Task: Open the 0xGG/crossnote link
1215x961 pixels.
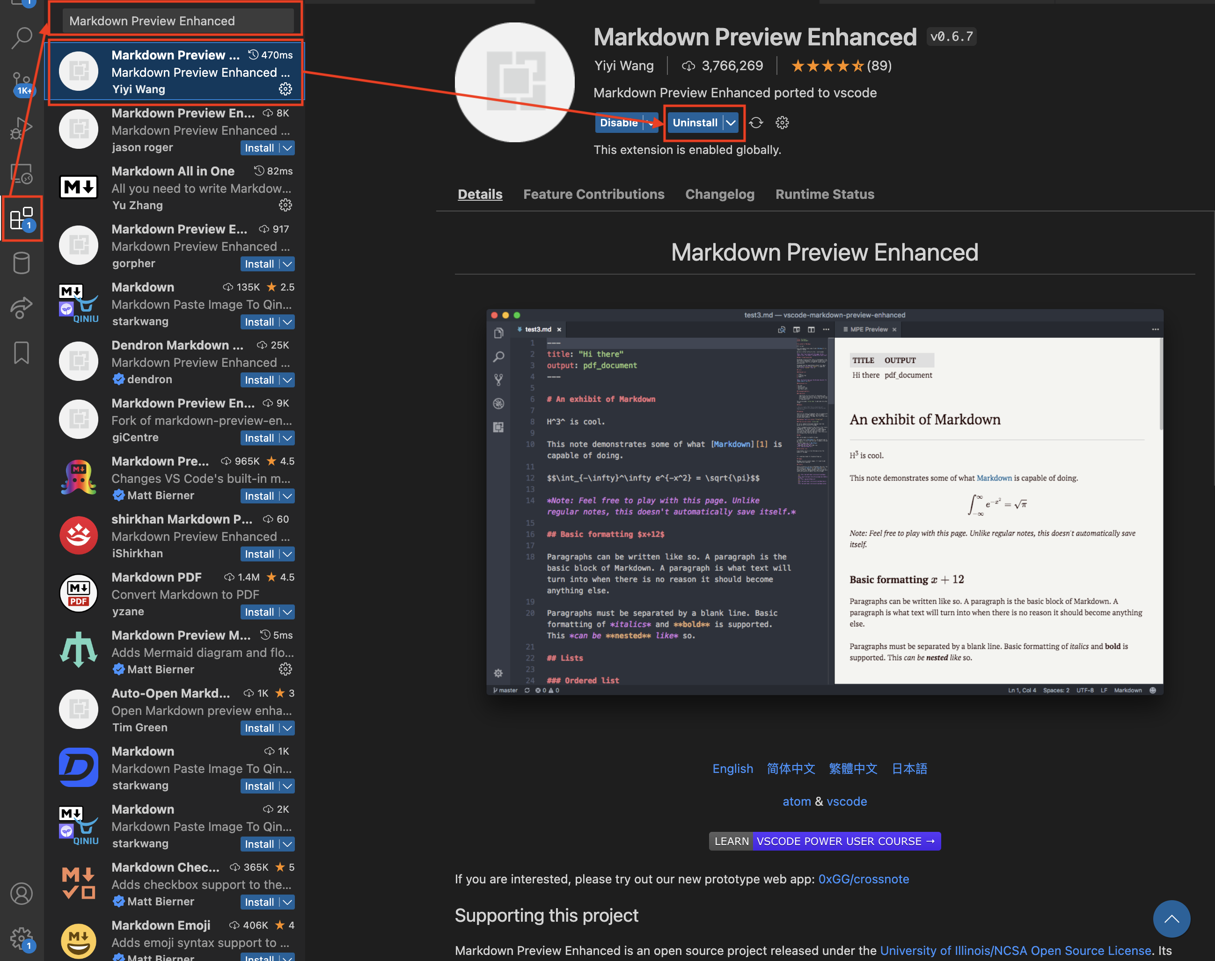Action: pyautogui.click(x=863, y=879)
